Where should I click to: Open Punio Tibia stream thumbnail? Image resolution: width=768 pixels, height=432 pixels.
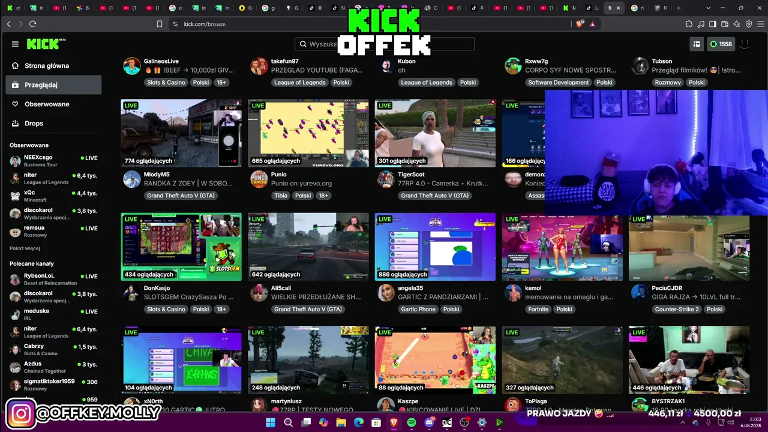tap(308, 133)
